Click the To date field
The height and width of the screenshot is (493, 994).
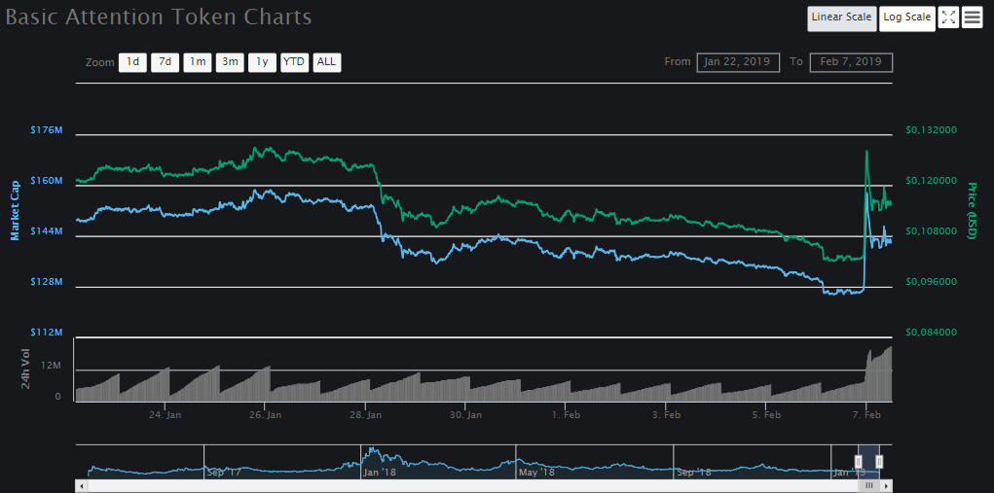point(850,62)
